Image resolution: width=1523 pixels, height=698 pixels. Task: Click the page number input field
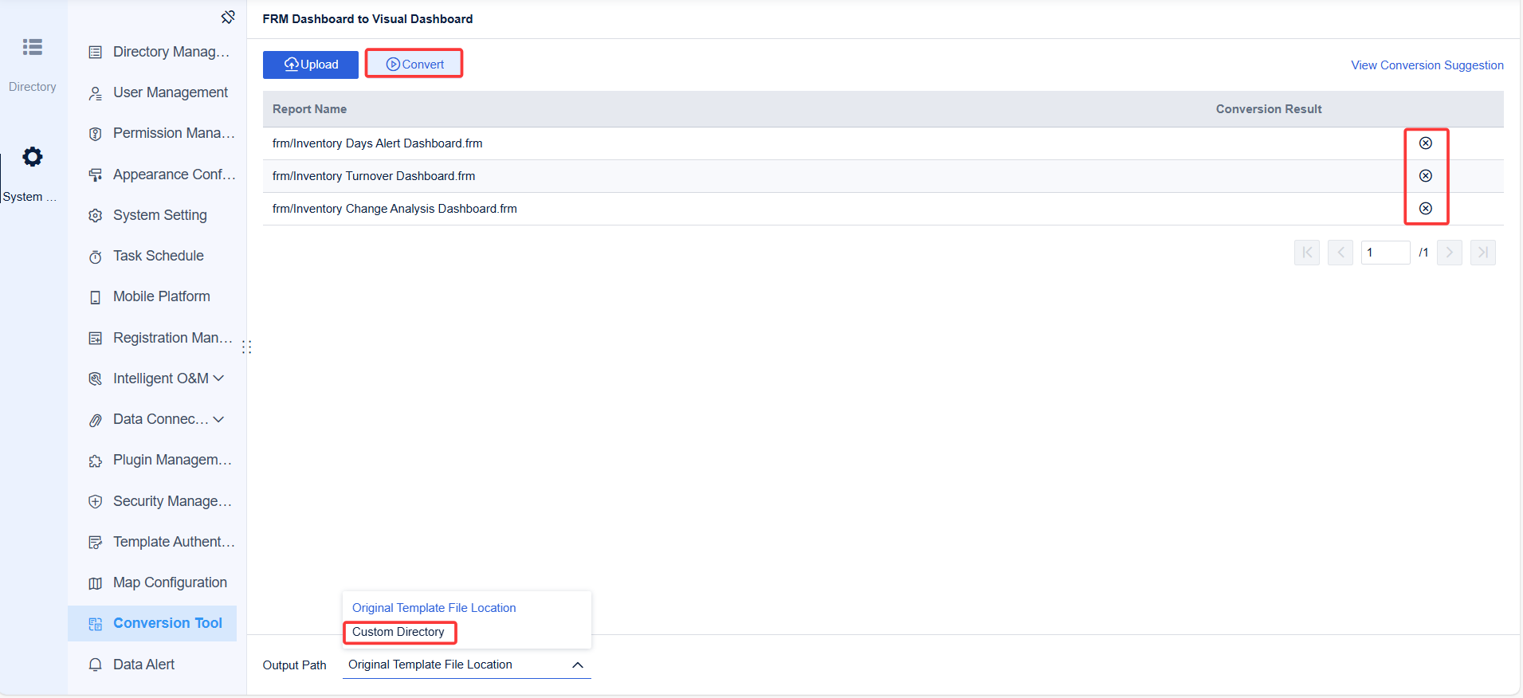[x=1386, y=253]
